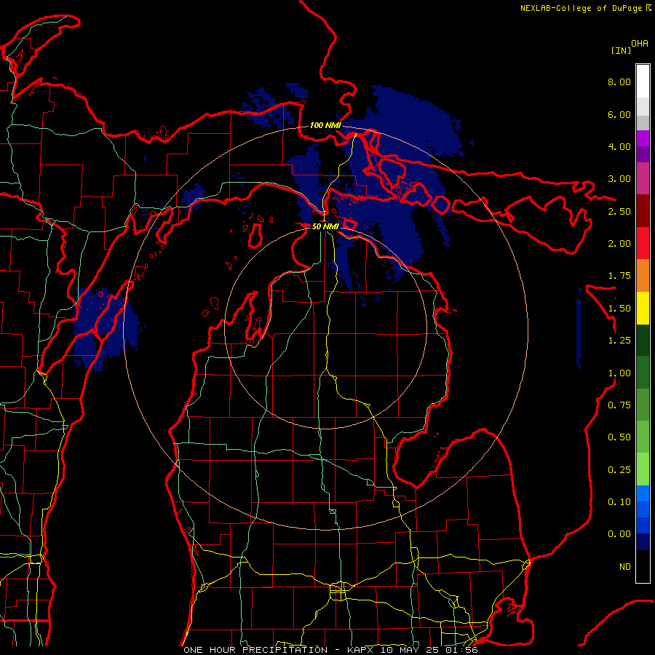
Task: Click the 2.00 legend value
Action: point(619,244)
